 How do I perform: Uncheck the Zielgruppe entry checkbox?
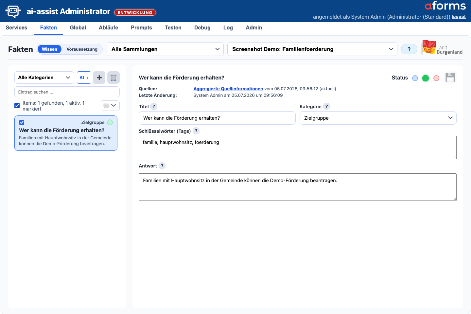pos(22,122)
